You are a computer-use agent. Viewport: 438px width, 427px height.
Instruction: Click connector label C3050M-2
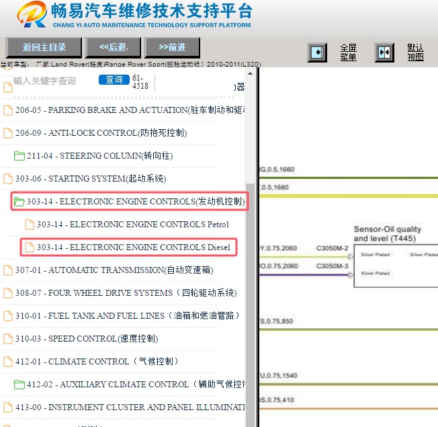pos(332,248)
